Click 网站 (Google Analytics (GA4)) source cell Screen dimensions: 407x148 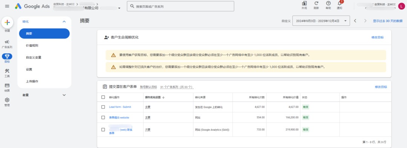212,130
